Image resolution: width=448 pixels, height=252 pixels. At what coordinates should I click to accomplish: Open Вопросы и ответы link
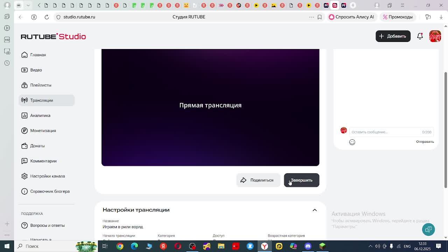pyautogui.click(x=47, y=225)
